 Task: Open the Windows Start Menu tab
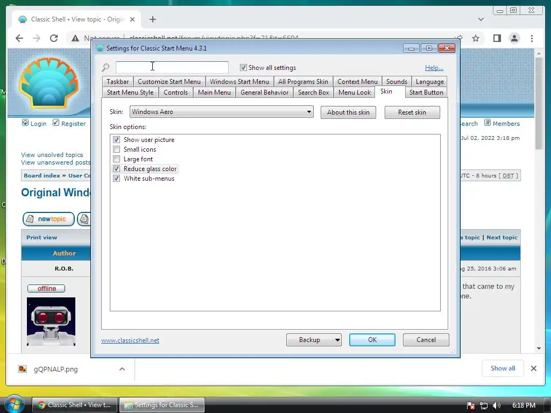[x=239, y=82]
